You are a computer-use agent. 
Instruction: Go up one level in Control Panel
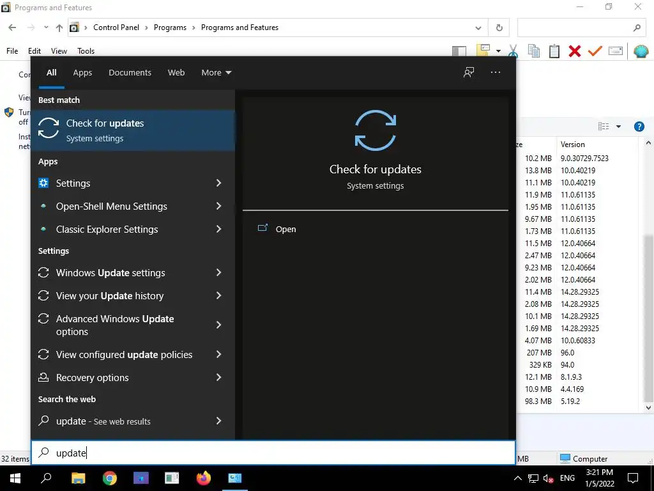(59, 27)
